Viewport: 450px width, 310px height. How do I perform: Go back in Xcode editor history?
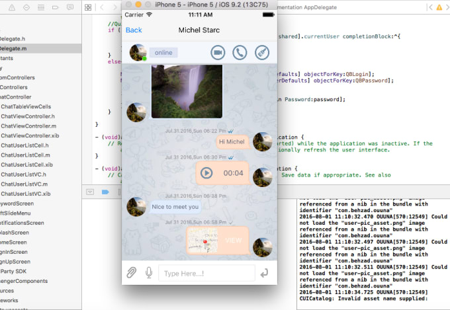point(102,7)
